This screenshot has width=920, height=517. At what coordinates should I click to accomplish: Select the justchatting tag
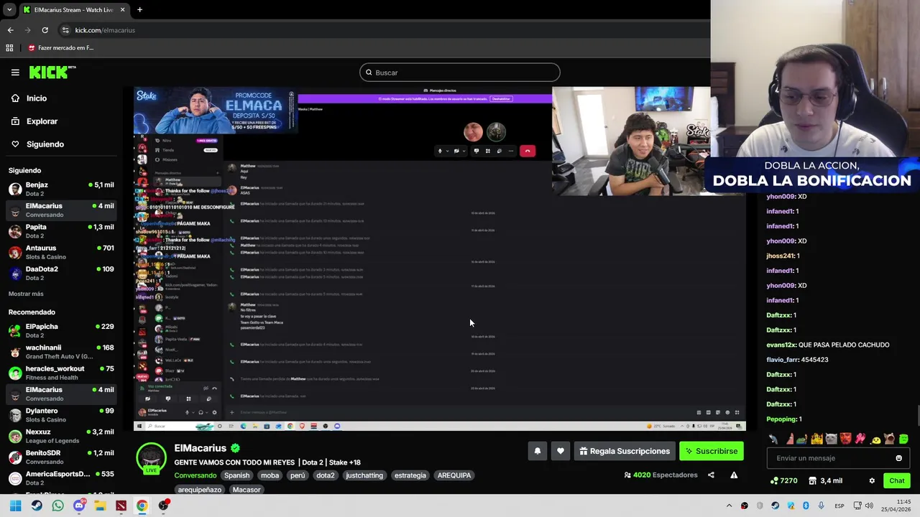(x=364, y=475)
